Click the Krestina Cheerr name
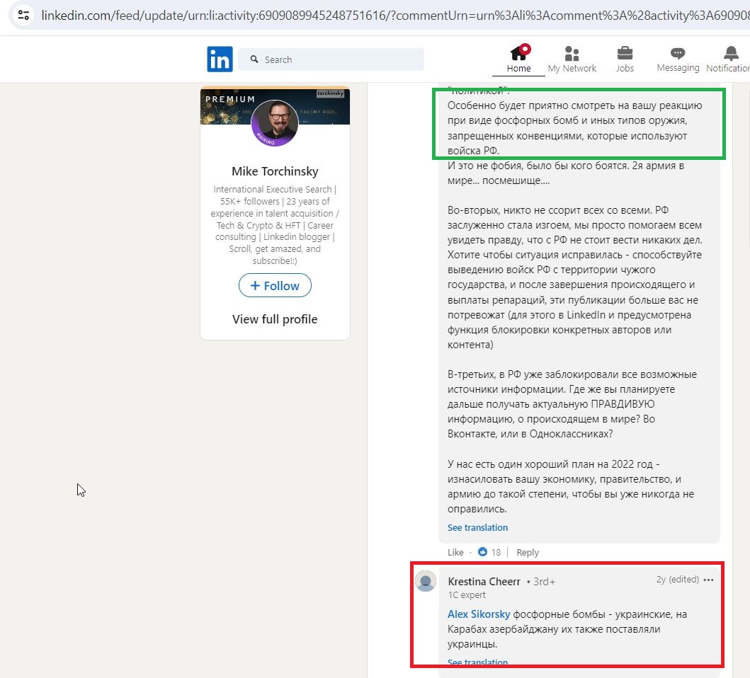 [x=484, y=582]
